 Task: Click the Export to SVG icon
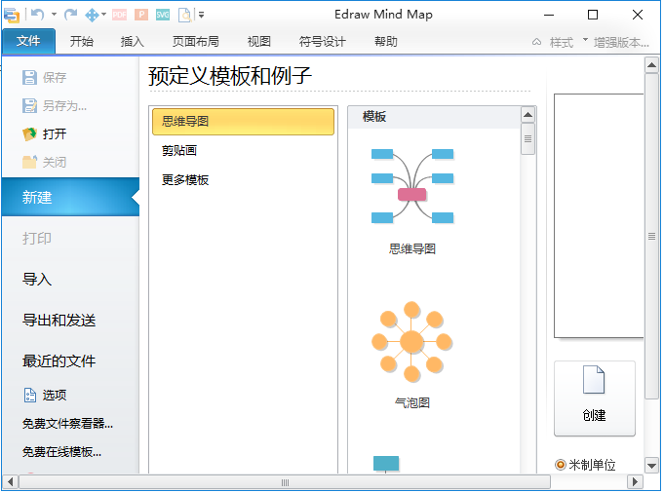163,15
